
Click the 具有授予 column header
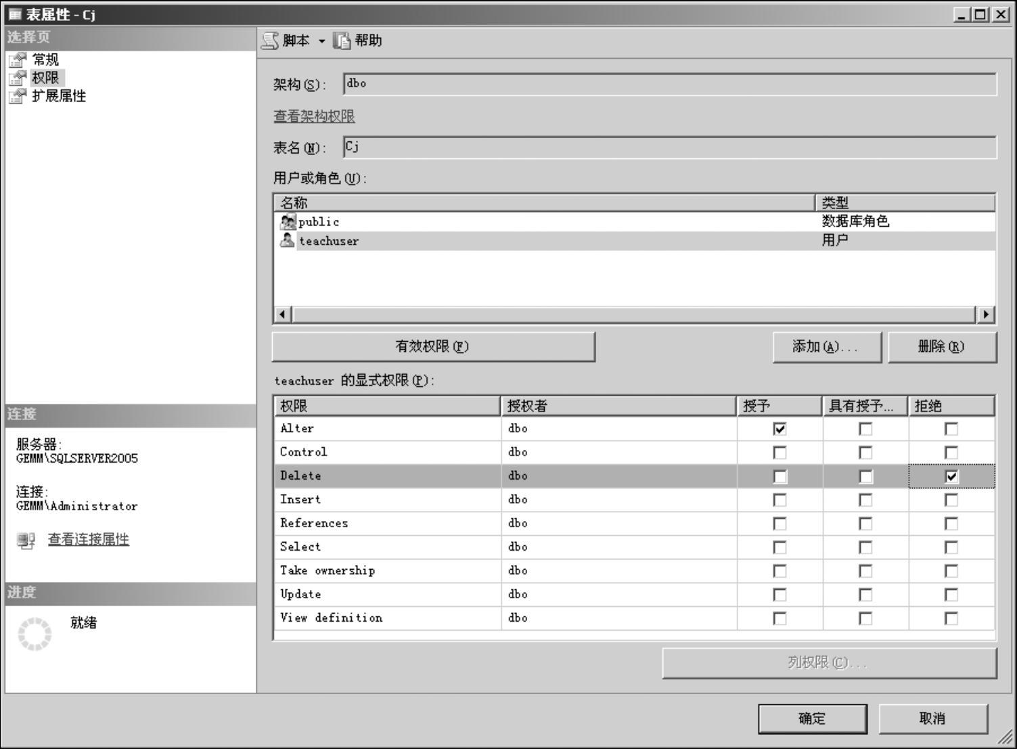pos(865,406)
